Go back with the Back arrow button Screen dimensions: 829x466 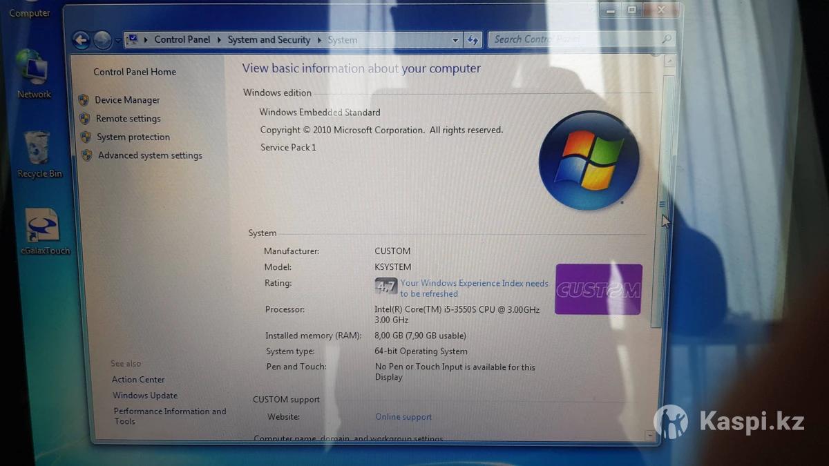point(81,40)
